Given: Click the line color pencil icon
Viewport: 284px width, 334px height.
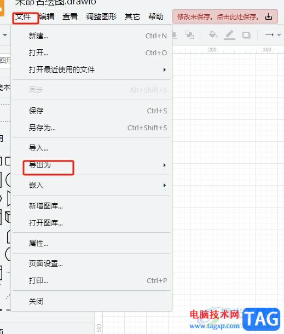Looking at the screenshot, I should 229,35.
